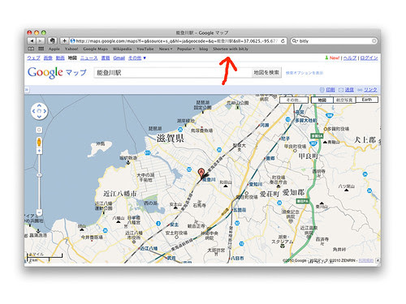Open the Apple bookmark
Screen dimensions: 406x304
pos(54,49)
